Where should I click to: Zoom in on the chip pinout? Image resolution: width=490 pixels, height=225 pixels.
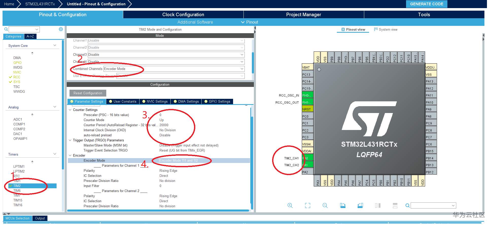(290, 205)
